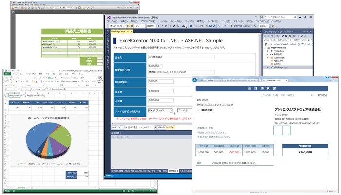Switch to デザイン view tab in Visual Studio
This screenshot has height=195, width=341.
click(x=118, y=127)
